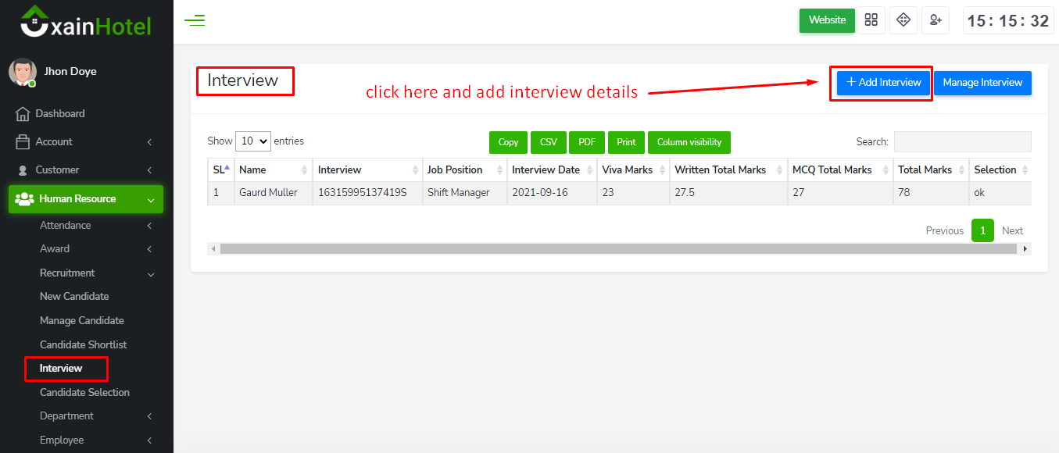Screen dimensions: 1059x453
Task: Click the Manage Interview button
Action: (982, 83)
